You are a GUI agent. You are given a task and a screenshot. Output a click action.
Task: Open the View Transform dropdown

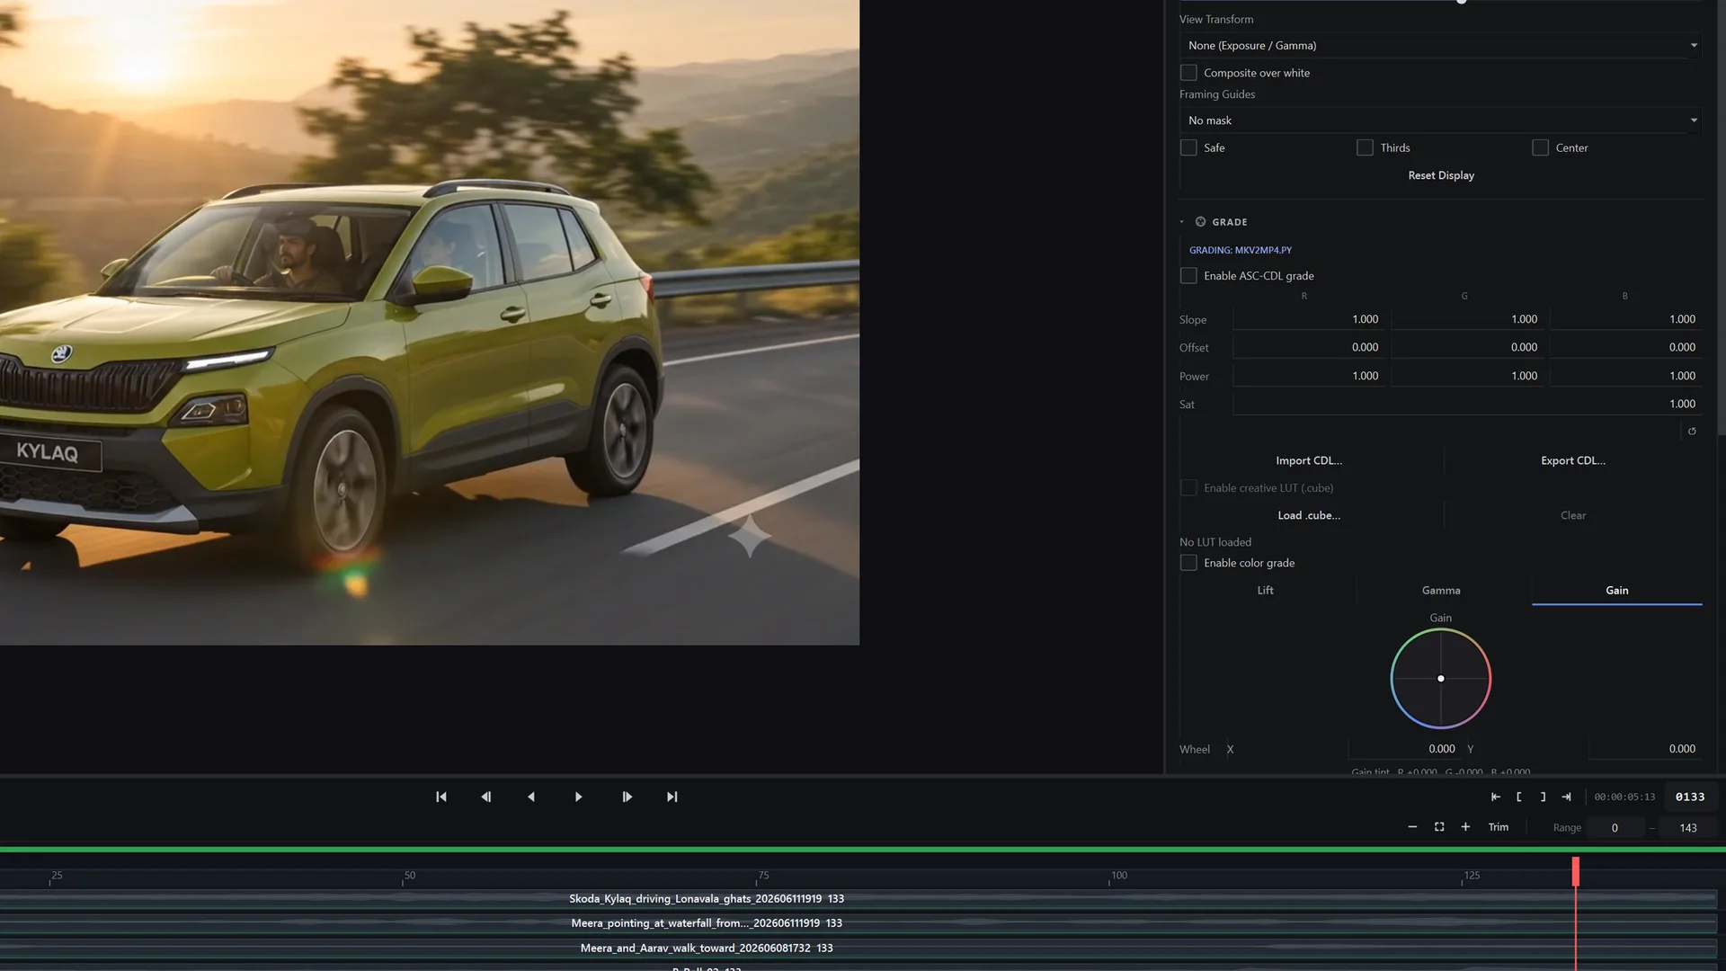coord(1441,45)
